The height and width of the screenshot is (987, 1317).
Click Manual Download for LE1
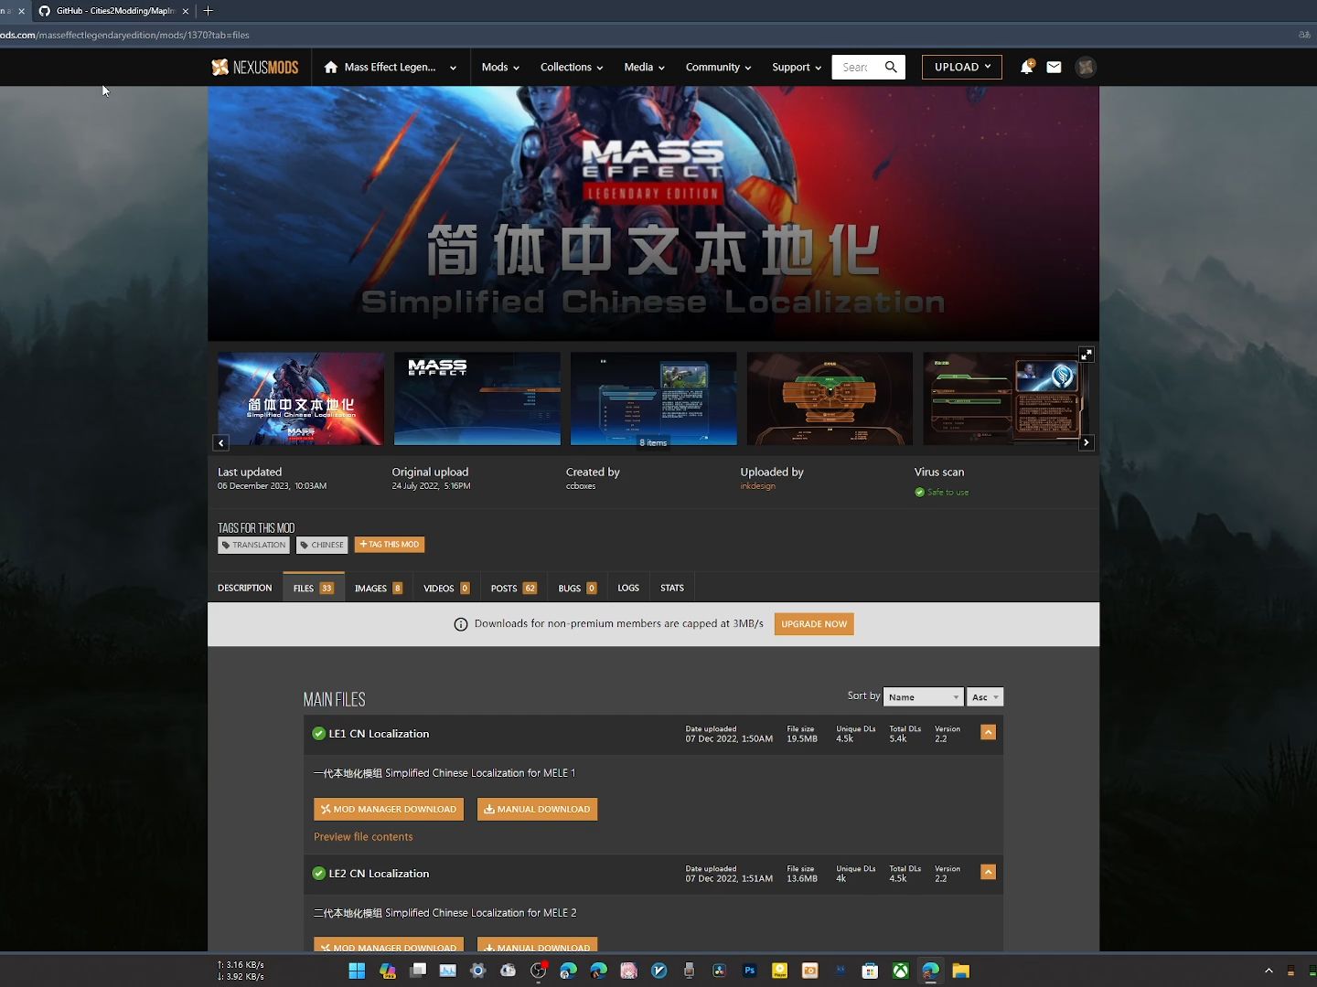coord(537,809)
